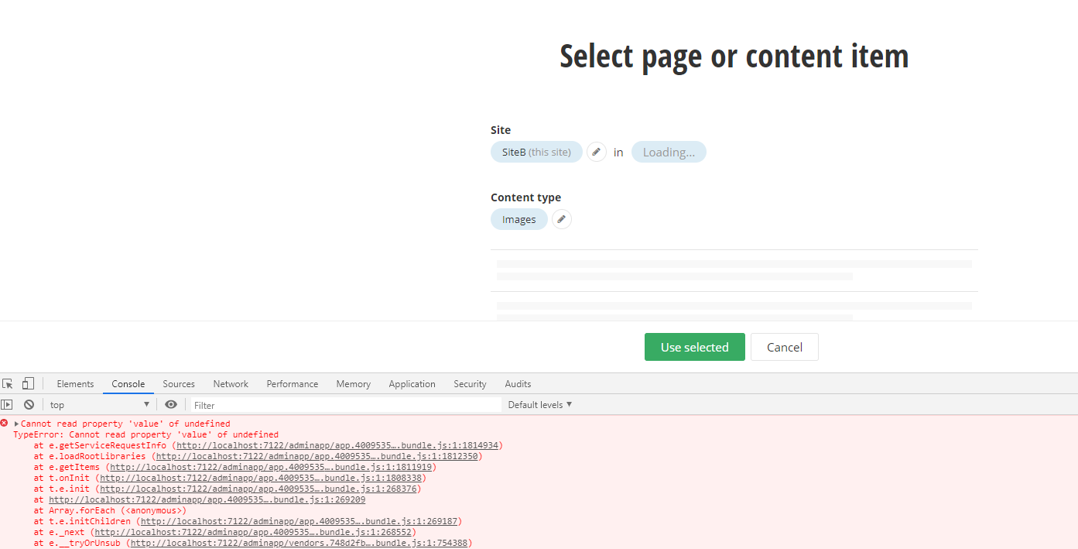1078x549 pixels.
Task: Open t.e.init source link
Action: pyautogui.click(x=258, y=489)
